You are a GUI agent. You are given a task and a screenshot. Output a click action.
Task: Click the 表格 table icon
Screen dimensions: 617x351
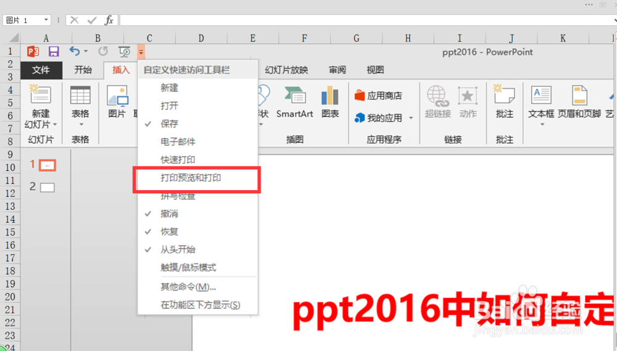(x=80, y=96)
